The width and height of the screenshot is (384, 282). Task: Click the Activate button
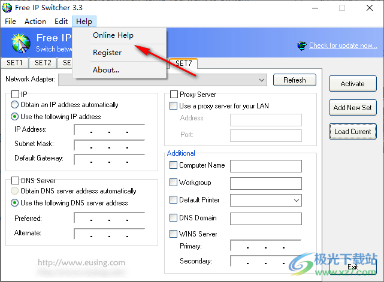pos(353,84)
